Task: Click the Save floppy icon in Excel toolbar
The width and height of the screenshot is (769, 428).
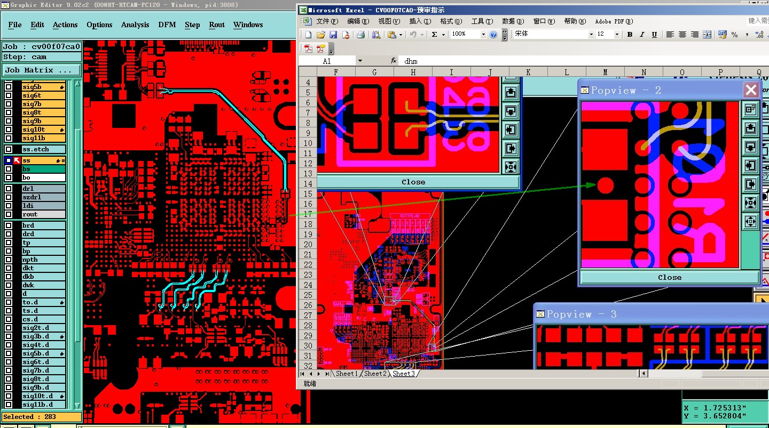Action: (333, 35)
